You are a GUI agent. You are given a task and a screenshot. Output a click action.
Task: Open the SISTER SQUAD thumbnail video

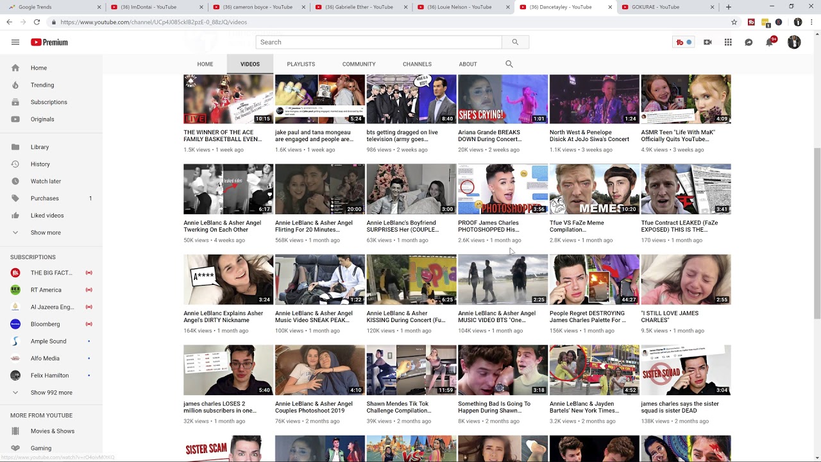686,370
